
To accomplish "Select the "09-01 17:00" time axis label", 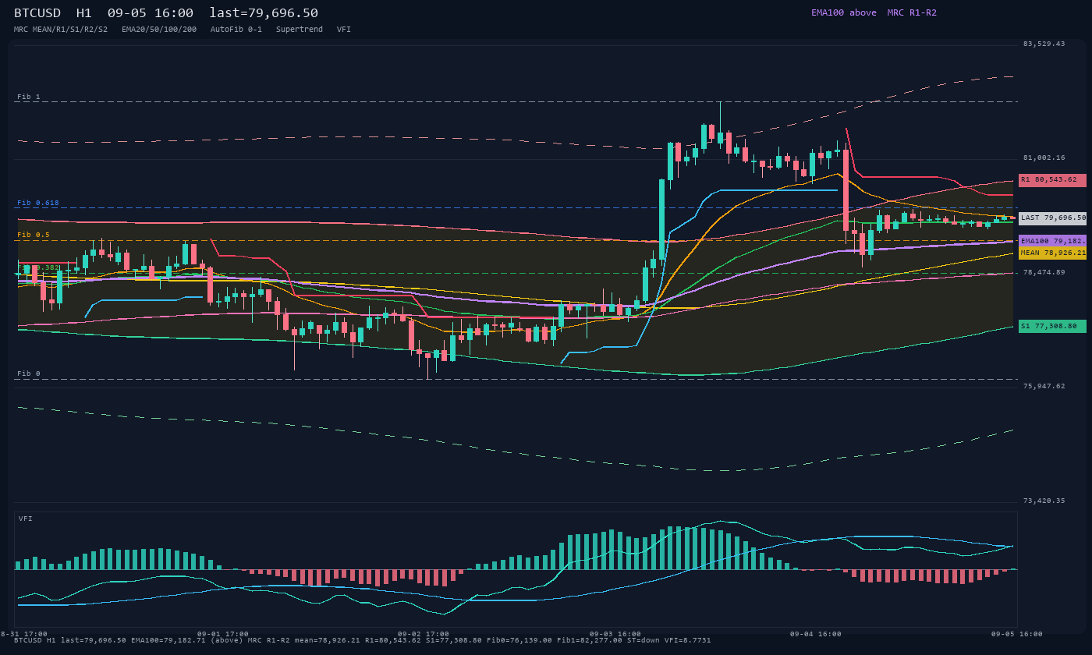I will pos(223,634).
